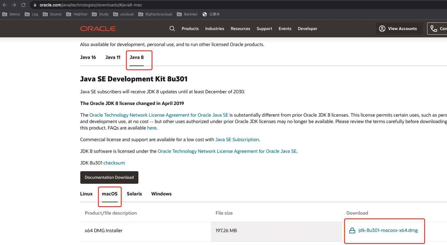Open the Industries menu
447x245 pixels.
click(x=215, y=29)
